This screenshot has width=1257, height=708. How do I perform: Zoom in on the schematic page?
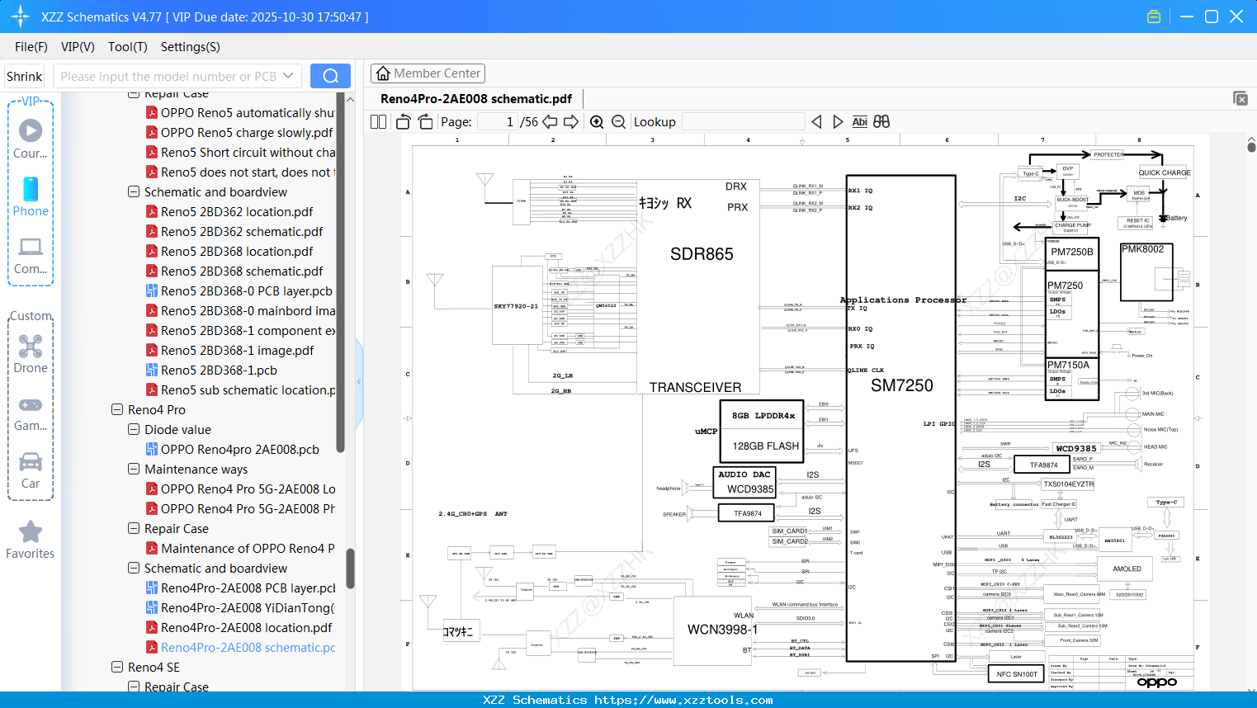[596, 121]
